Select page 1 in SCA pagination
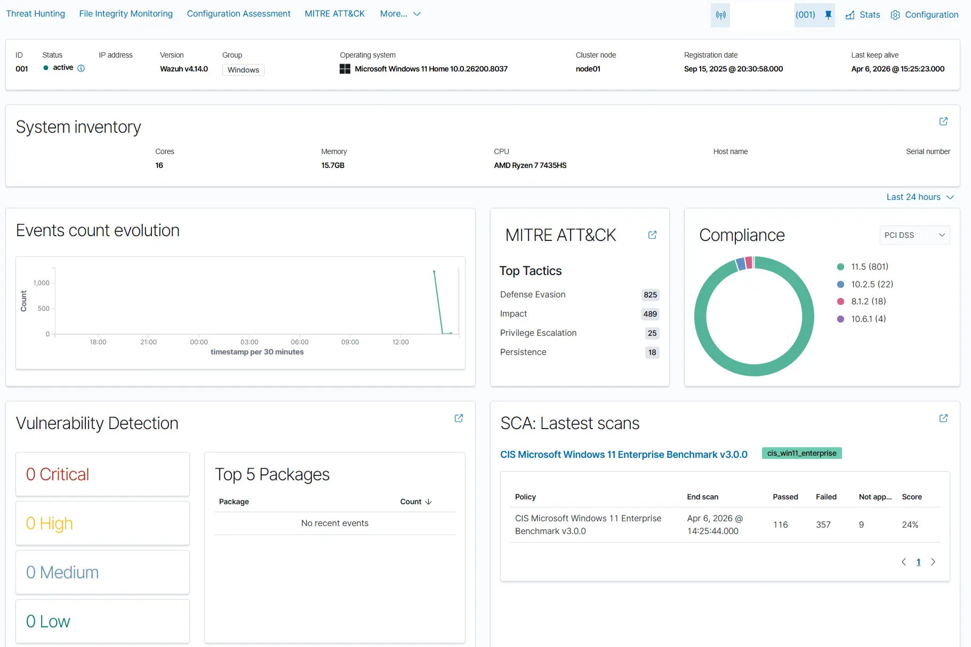The height and width of the screenshot is (647, 971). tap(918, 562)
